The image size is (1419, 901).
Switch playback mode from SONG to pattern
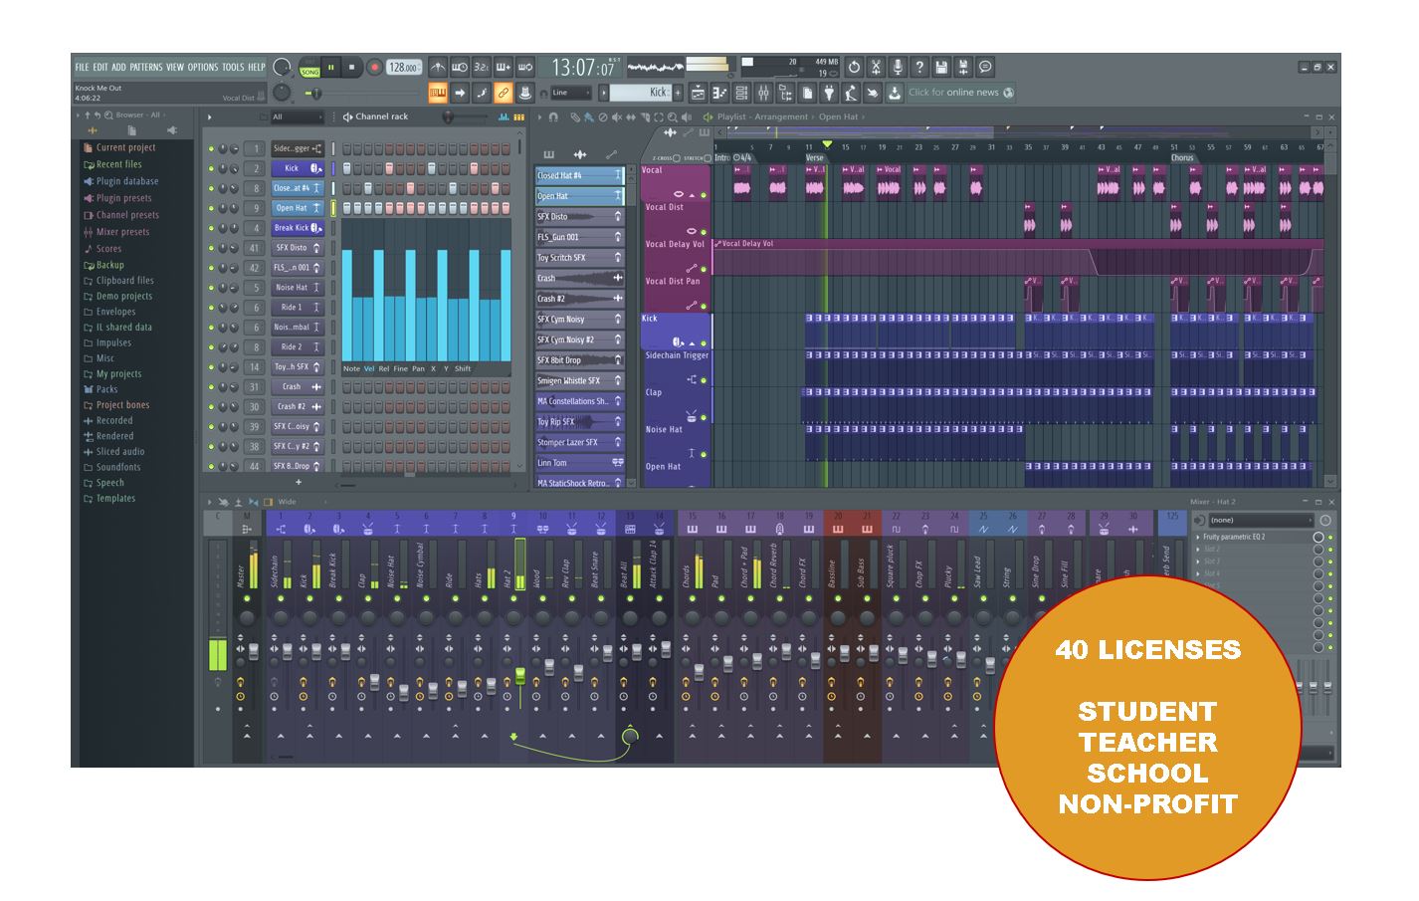pyautogui.click(x=309, y=72)
